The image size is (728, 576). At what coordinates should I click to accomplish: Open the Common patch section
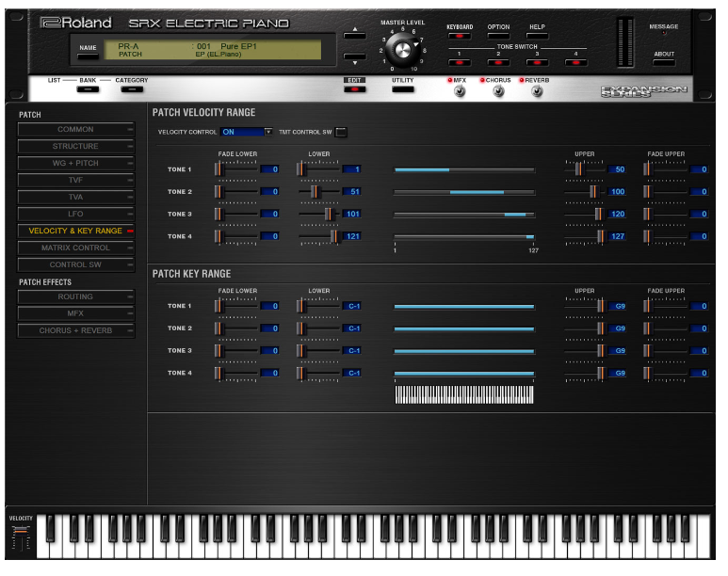(x=75, y=130)
